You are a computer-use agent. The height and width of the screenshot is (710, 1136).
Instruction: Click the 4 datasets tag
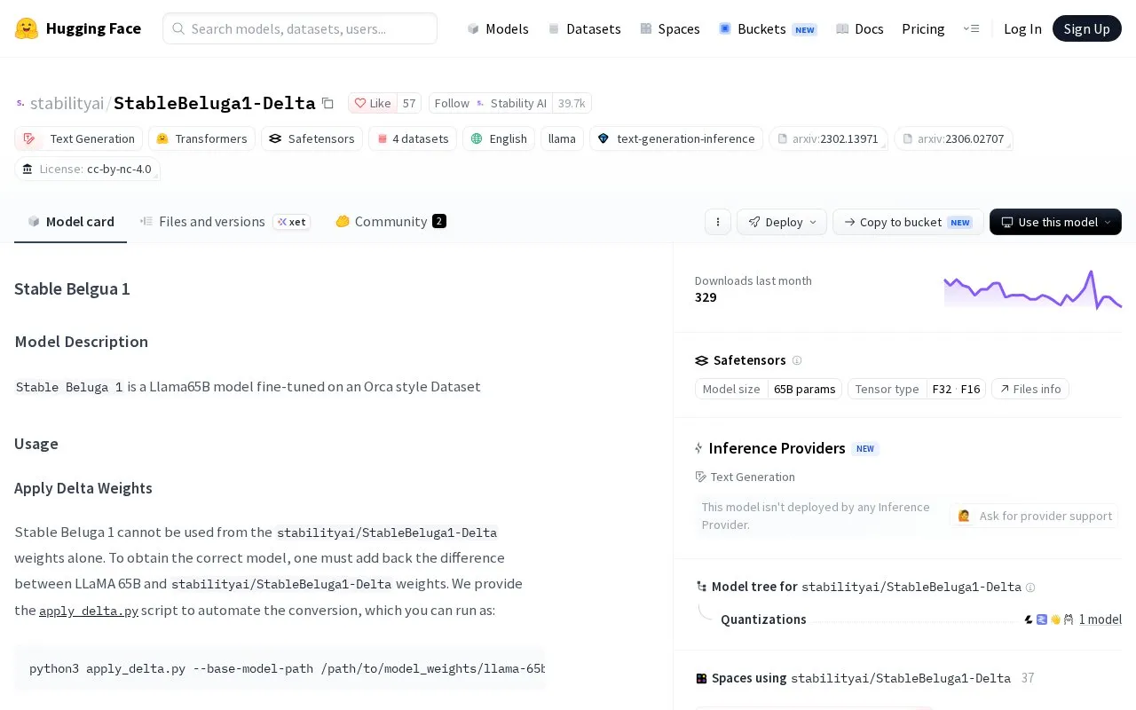tap(413, 138)
